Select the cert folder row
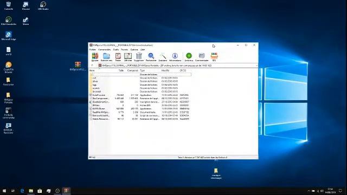Image resolution: width=347 pixels, height=195 pixels. point(140,78)
